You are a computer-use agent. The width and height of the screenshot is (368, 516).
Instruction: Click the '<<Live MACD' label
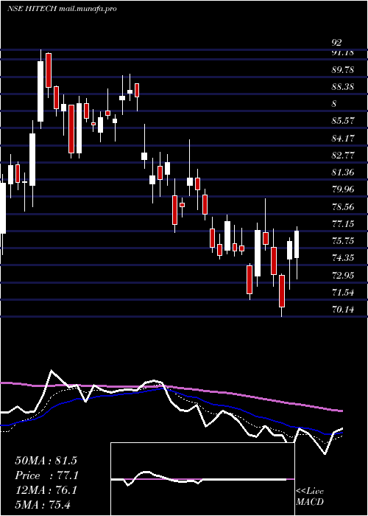pyautogui.click(x=310, y=497)
